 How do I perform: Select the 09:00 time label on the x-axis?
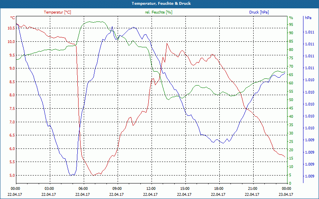click(117, 189)
